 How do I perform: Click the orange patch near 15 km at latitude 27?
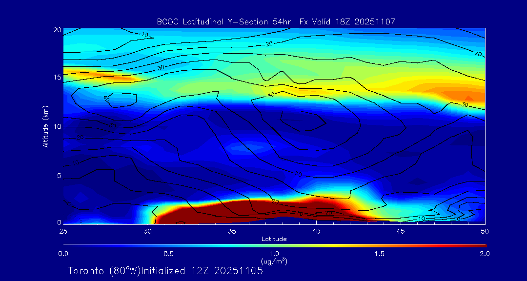pos(101,75)
